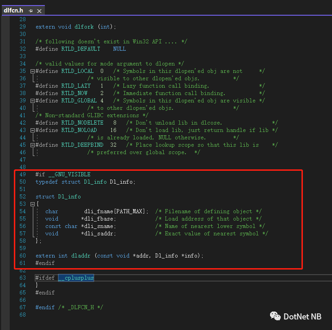Click line number 49 in the gutter
Viewport: 332px width, 330px height.
click(x=23, y=174)
